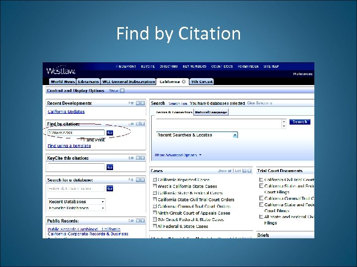Screen dimensions: 357x267
Task: Minimize the Find by citation panel
Action: coord(138,124)
